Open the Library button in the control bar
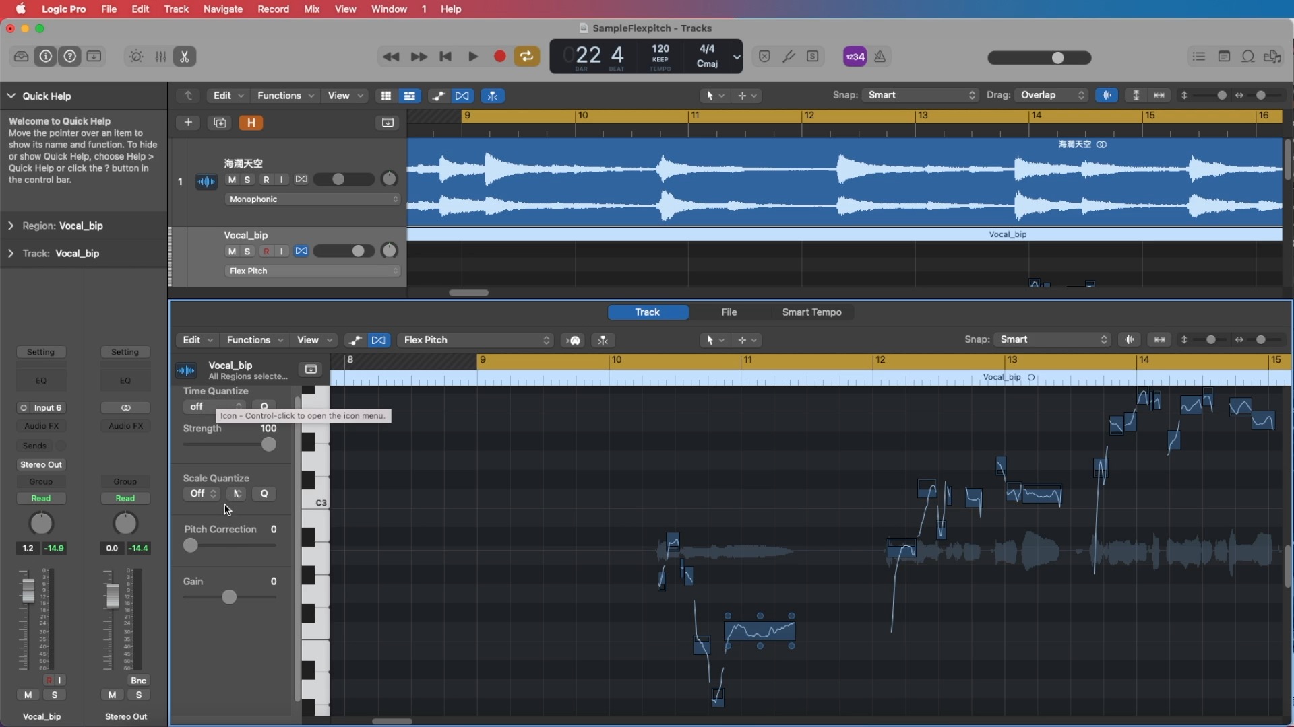This screenshot has width=1294, height=727. coord(21,57)
